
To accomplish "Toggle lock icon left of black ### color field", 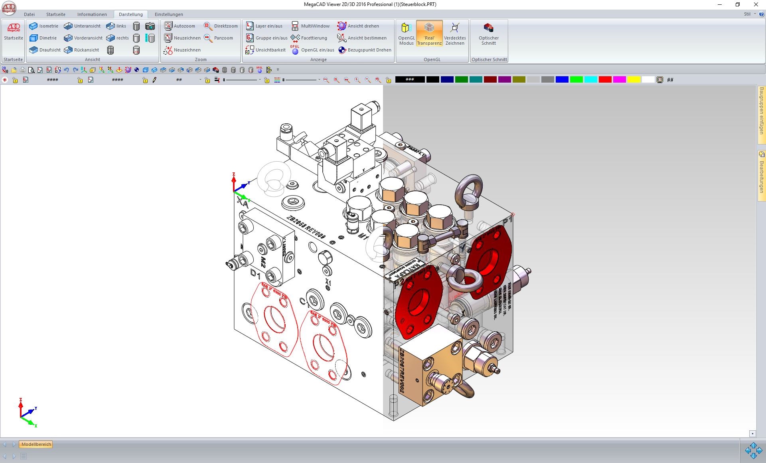I will pos(389,80).
